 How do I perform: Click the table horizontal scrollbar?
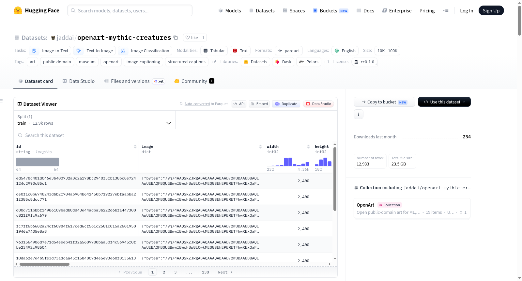(x=44, y=264)
